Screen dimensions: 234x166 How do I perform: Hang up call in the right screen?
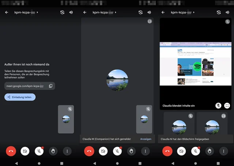[x=167, y=151]
